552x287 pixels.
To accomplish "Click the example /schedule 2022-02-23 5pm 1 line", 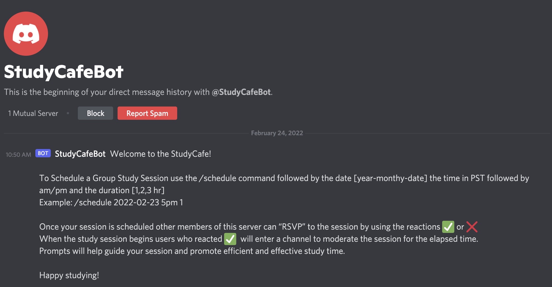I will pos(111,203).
